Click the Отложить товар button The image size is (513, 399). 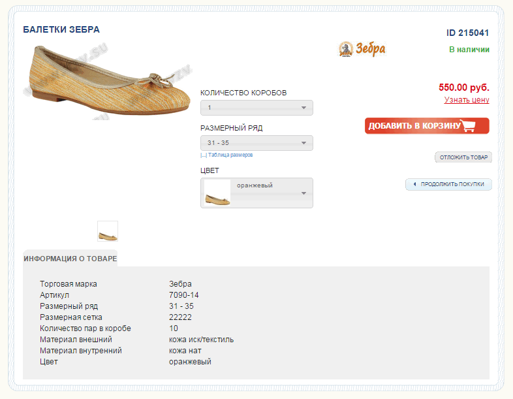463,157
